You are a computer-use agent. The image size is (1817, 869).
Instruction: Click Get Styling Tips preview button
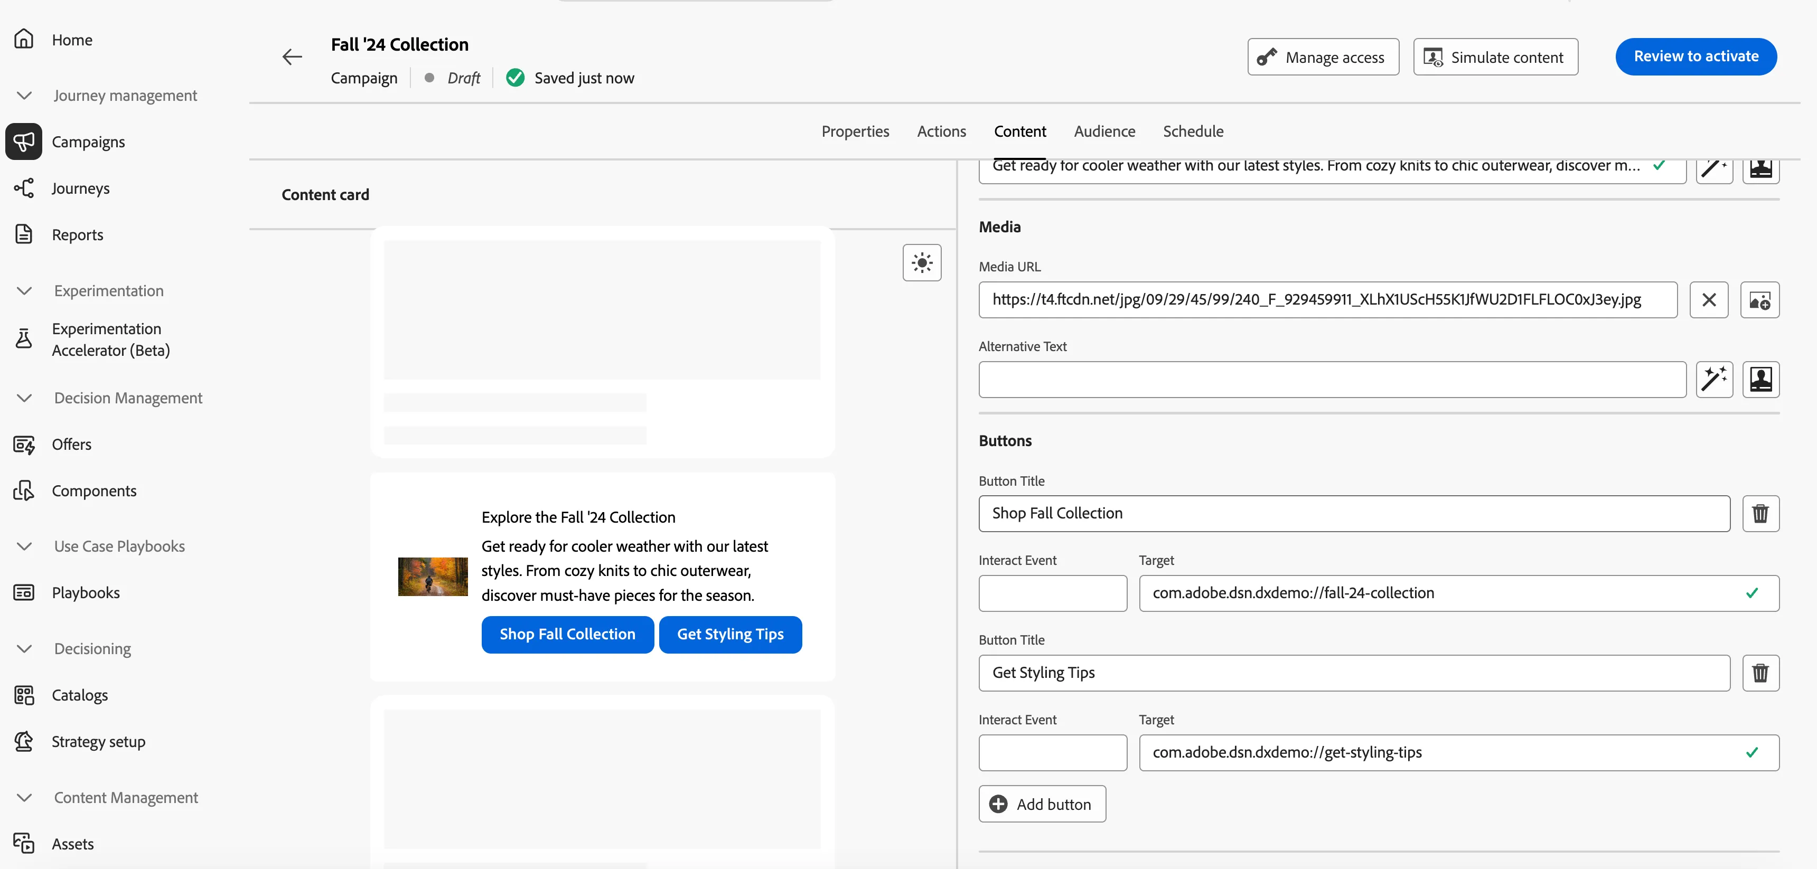730,634
